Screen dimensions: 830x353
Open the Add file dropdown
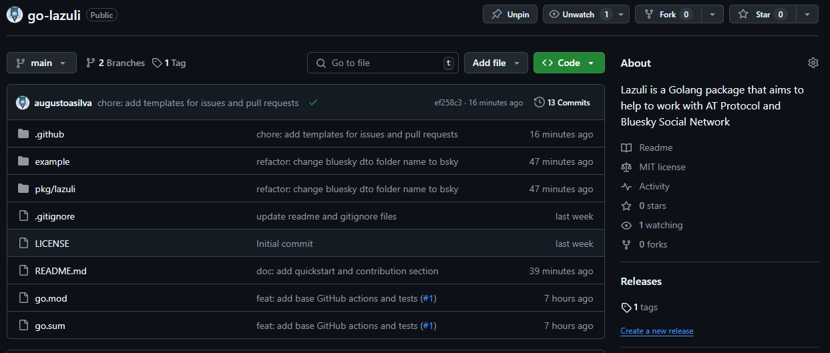pyautogui.click(x=496, y=63)
